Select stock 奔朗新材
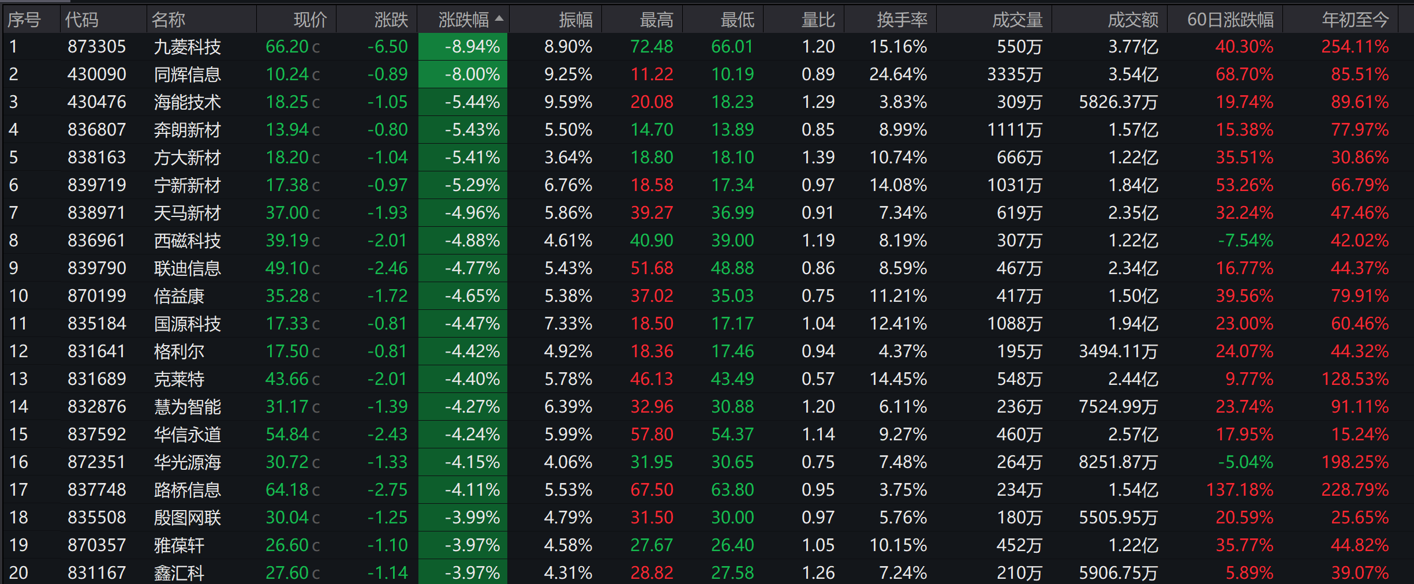The image size is (1414, 584). point(188,130)
